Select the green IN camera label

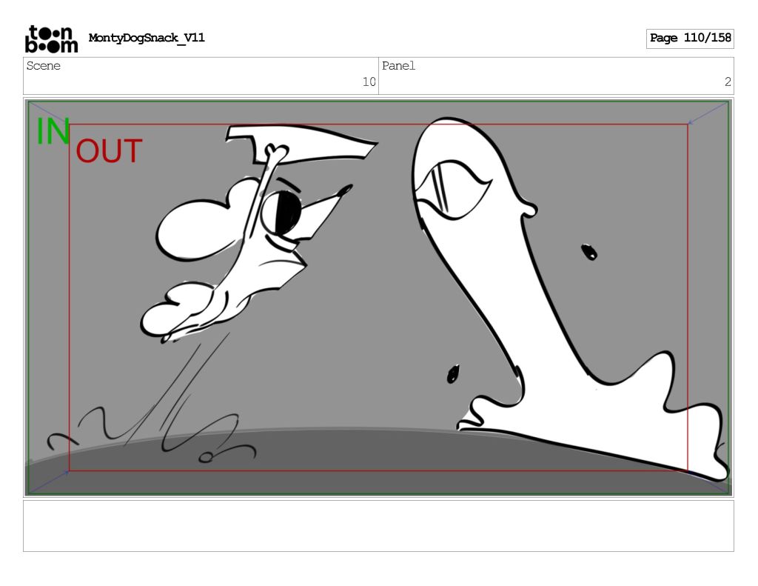(x=53, y=132)
